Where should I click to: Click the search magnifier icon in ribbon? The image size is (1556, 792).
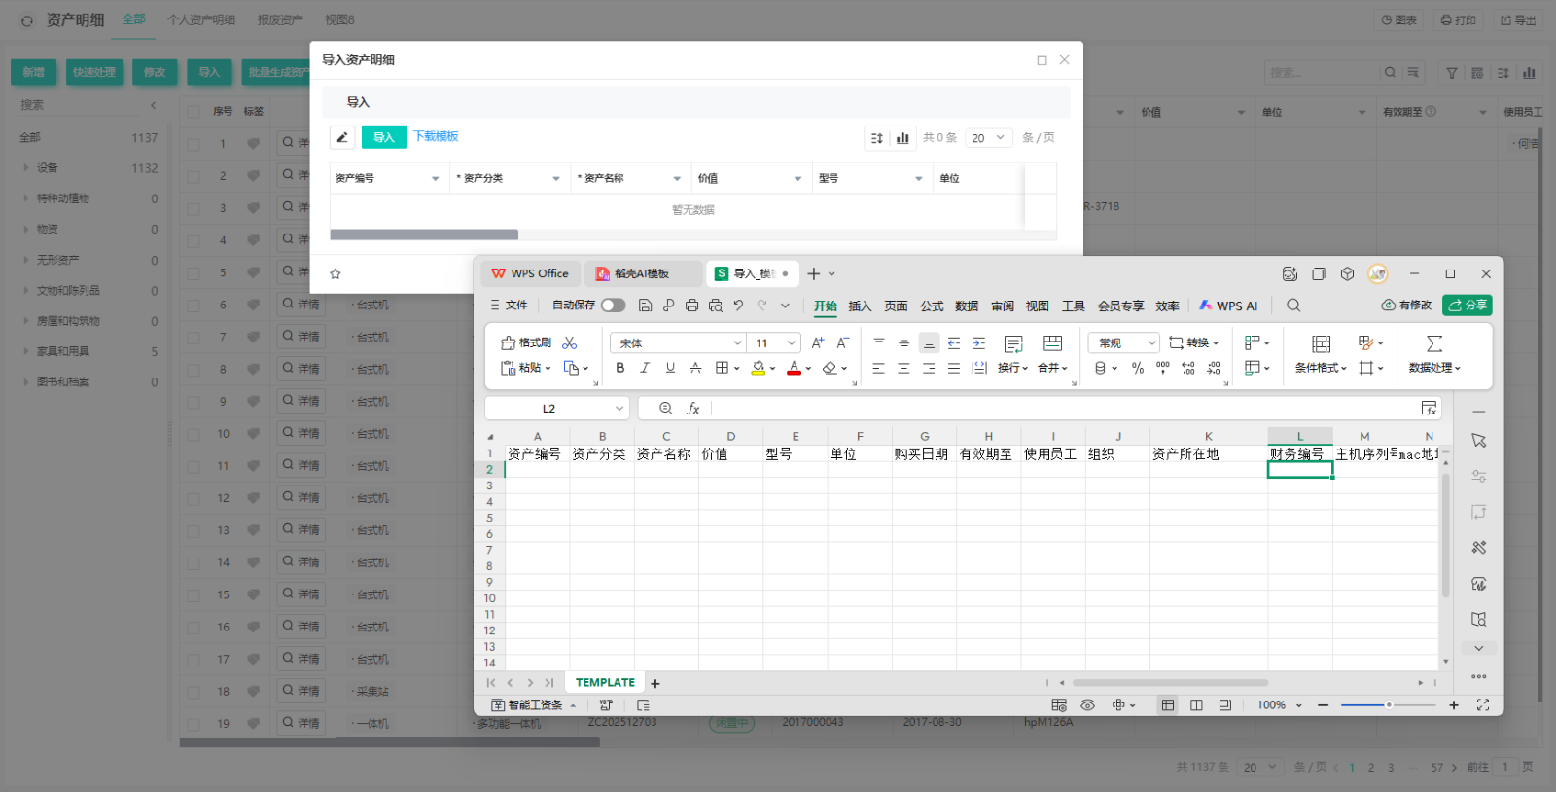[x=1293, y=306]
